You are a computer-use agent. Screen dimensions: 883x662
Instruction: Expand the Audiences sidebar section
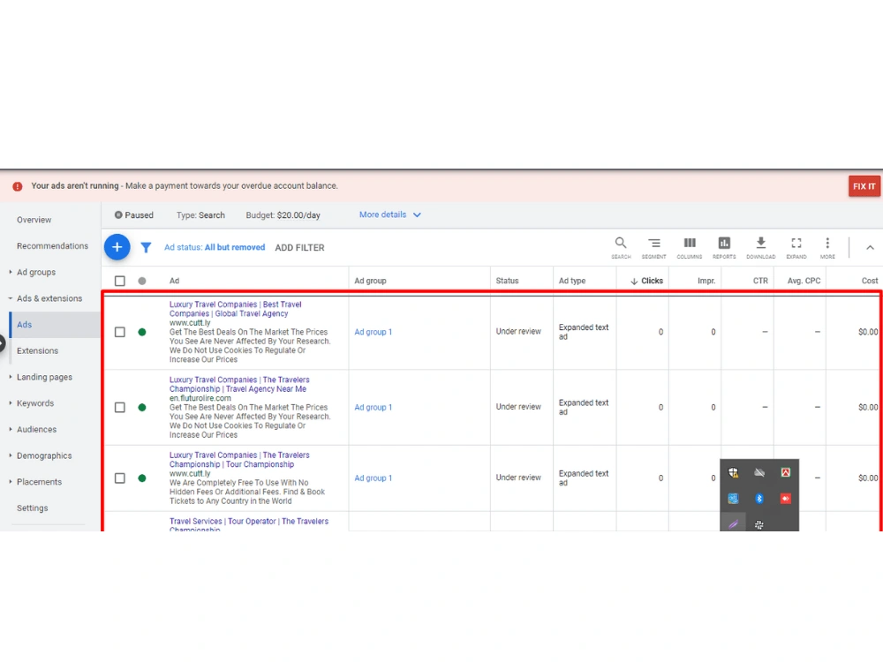(x=11, y=429)
